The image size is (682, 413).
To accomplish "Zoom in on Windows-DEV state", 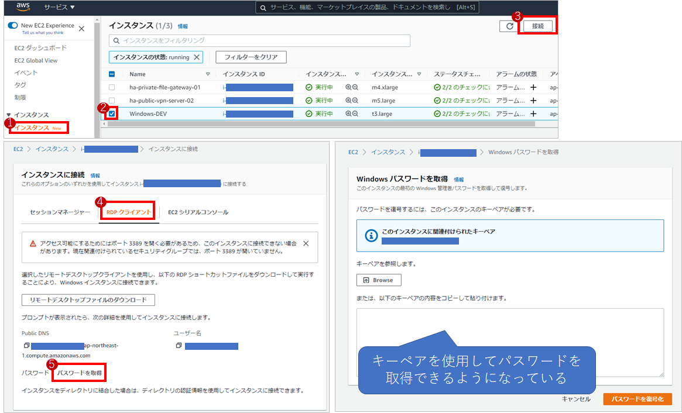I will point(348,113).
